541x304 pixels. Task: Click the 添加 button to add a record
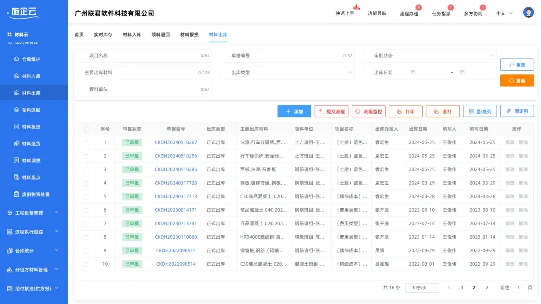(294, 111)
